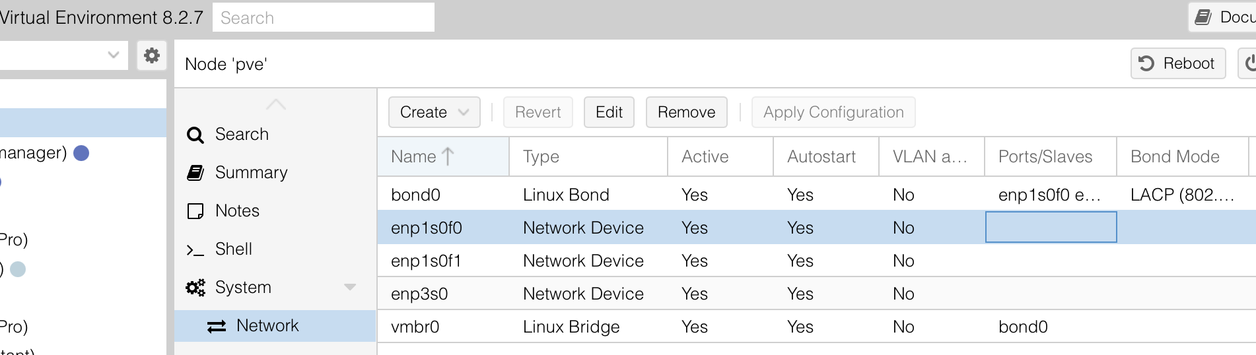Click the power shutdown icon button
This screenshot has height=355, width=1256.
click(x=1249, y=63)
